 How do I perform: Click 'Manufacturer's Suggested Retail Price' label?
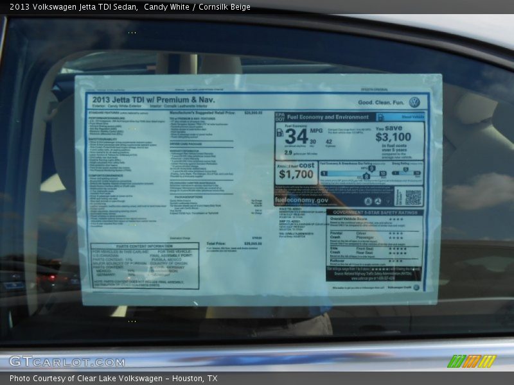202,113
